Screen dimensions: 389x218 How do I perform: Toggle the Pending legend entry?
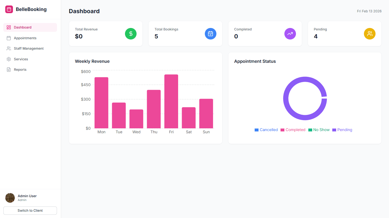point(342,130)
